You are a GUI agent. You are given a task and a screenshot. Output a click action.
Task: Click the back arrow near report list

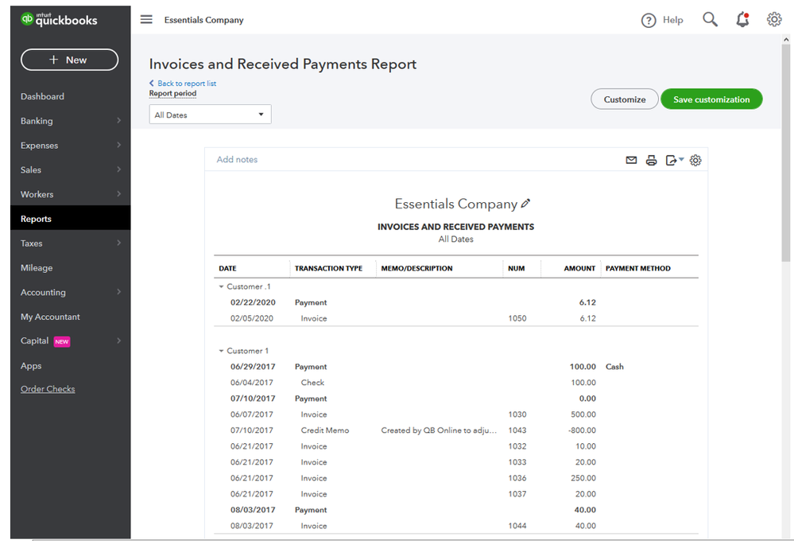(x=151, y=83)
